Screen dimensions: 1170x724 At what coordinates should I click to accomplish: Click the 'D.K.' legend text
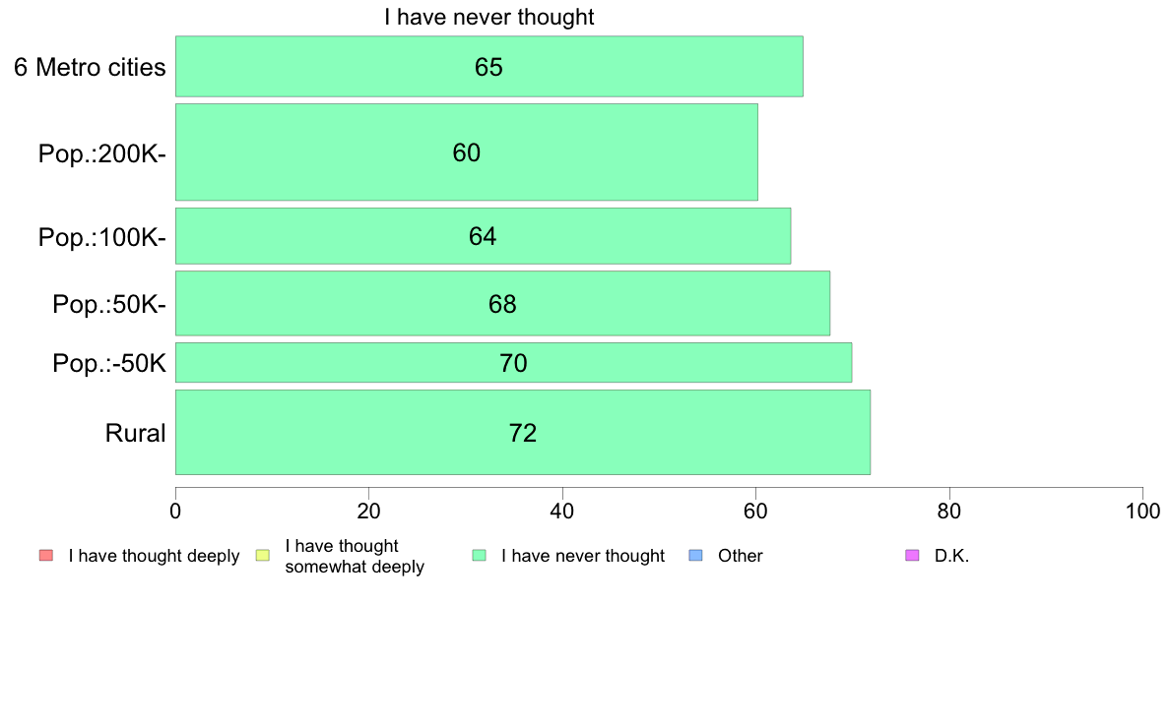(951, 556)
